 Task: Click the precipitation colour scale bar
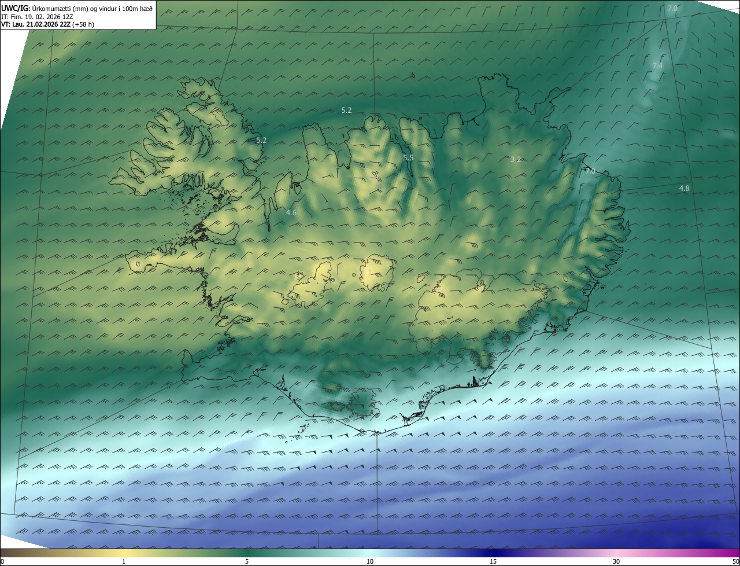[370, 552]
